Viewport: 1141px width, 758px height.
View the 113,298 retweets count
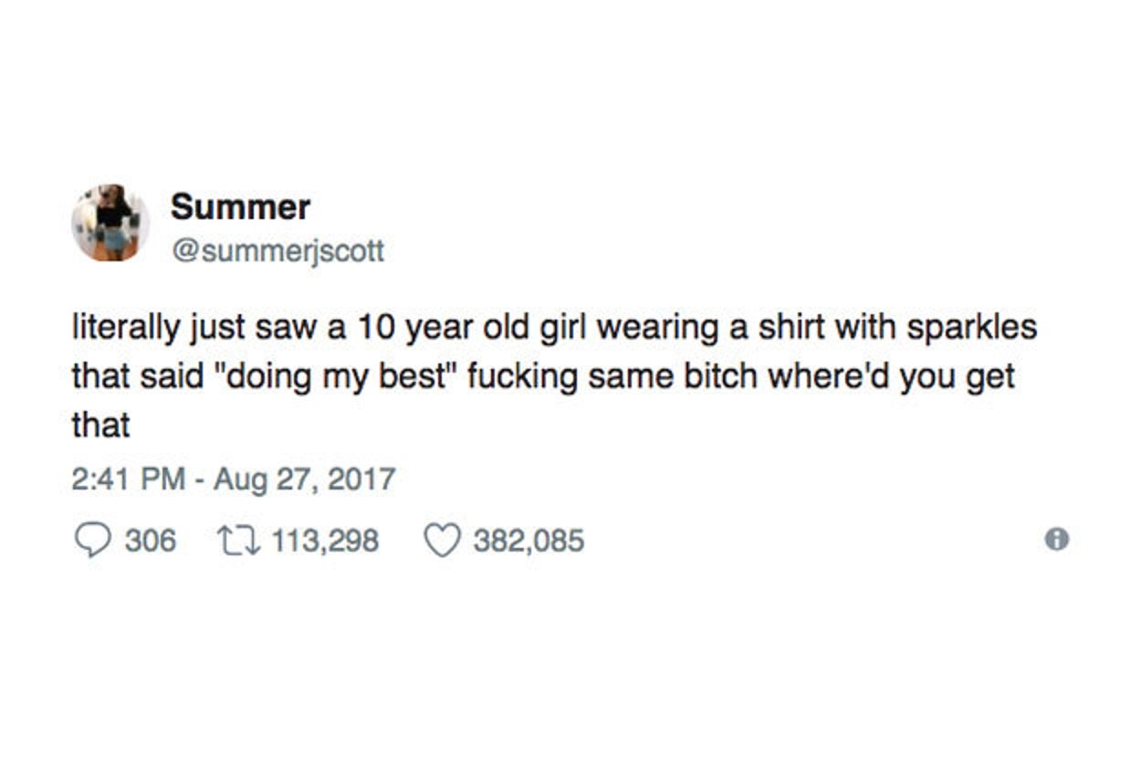click(325, 541)
